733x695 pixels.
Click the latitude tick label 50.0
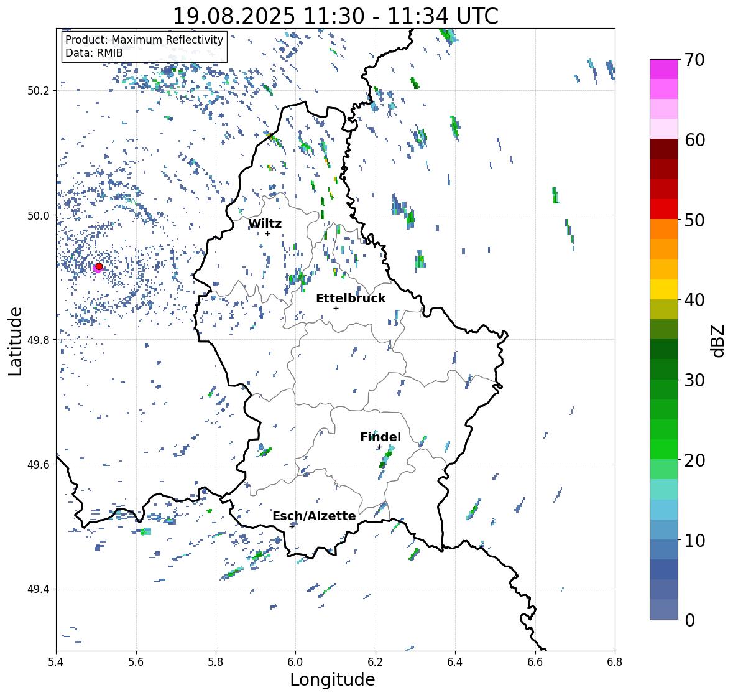point(39,216)
